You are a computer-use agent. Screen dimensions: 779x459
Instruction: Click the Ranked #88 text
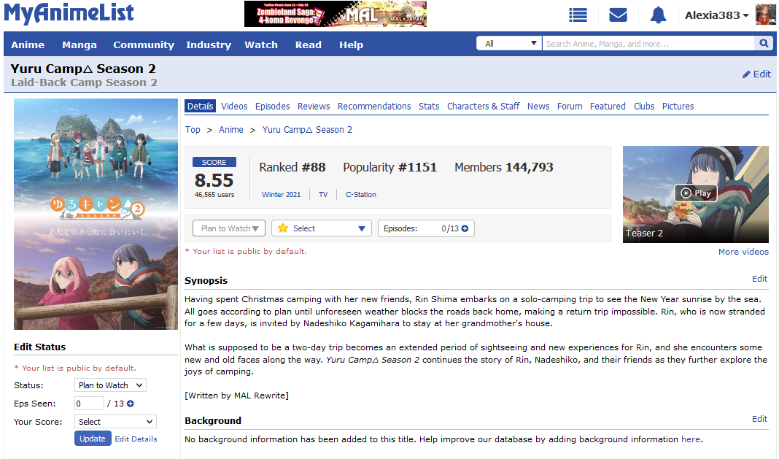click(x=292, y=167)
